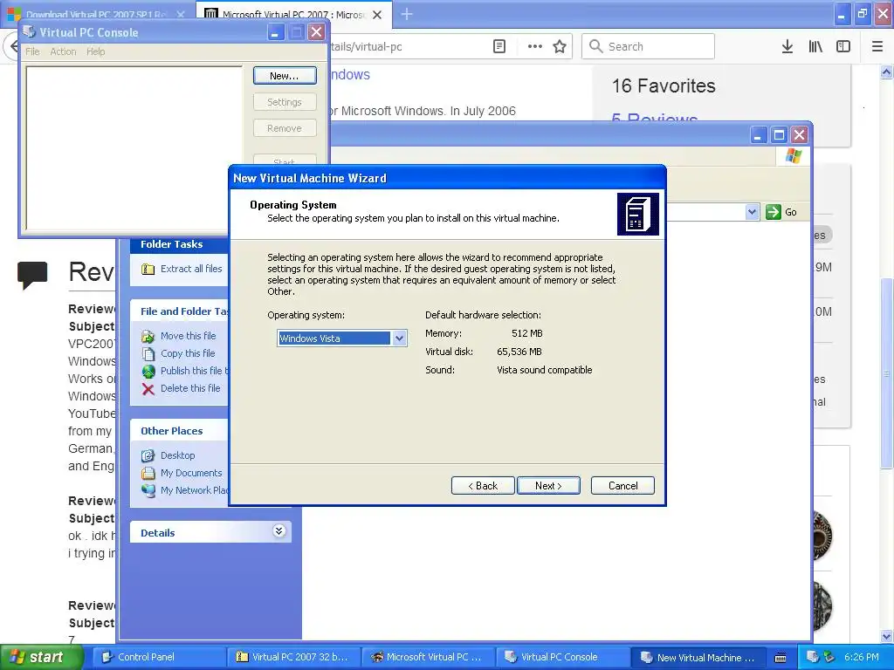Open the Firefox library icon

click(815, 47)
